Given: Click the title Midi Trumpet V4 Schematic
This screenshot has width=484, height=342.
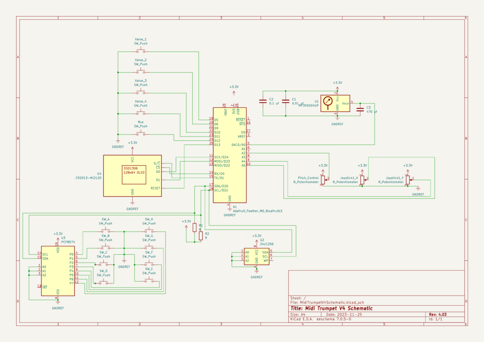Looking at the screenshot, I should (x=331, y=308).
